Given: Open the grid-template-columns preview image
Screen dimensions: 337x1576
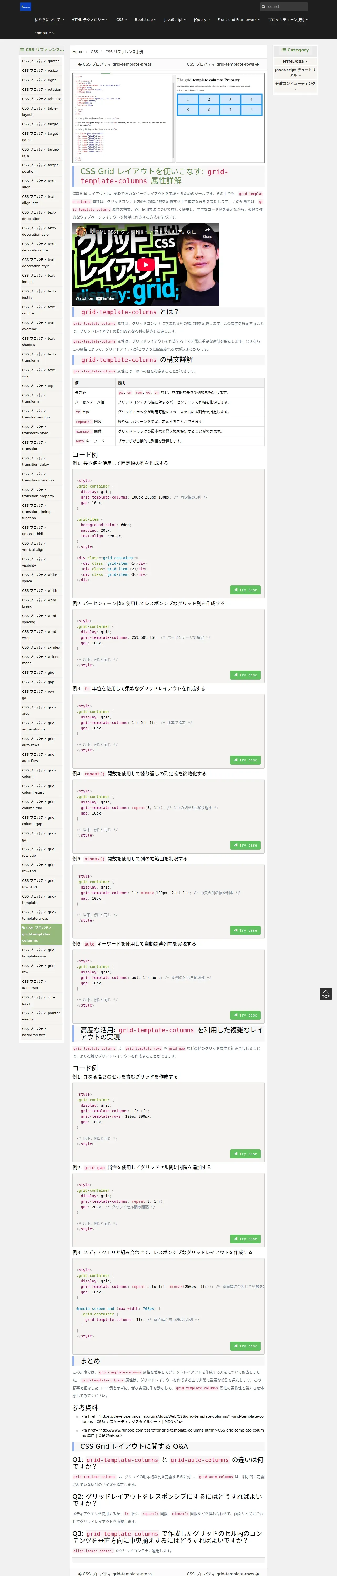Looking at the screenshot, I should click(169, 119).
